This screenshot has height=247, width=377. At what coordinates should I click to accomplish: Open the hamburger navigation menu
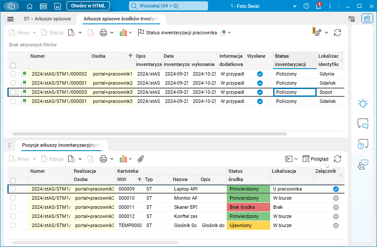pos(10,19)
